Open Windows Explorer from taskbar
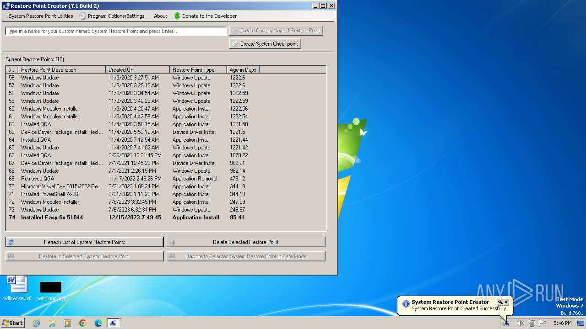This screenshot has width=586, height=329. [52, 323]
